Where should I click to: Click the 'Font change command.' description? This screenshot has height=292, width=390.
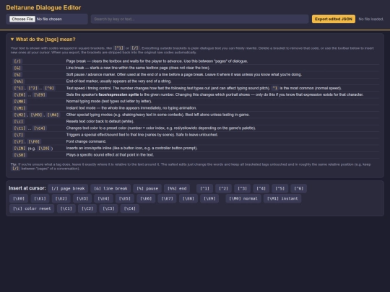coord(86,141)
